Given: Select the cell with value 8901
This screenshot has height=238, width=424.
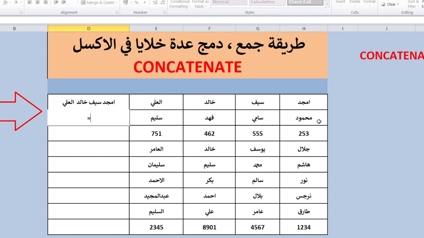Looking at the screenshot, I should (x=209, y=227).
